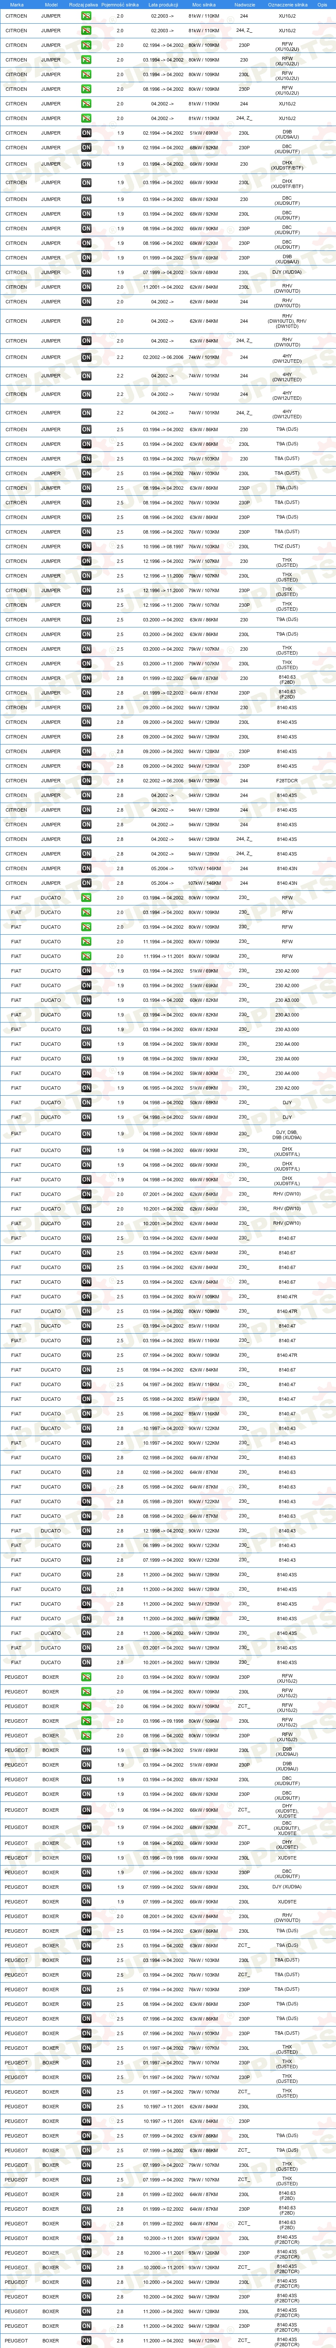The width and height of the screenshot is (336, 2348).
Task: Click ON icon in Citroen 2.2 row from 02.2002 -> 06.2006
Action: [x=86, y=357]
